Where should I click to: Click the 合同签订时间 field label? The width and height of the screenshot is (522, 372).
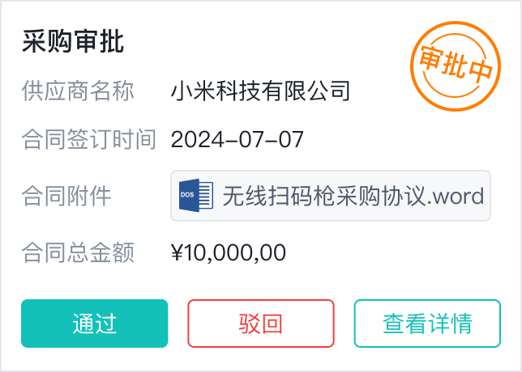[88, 140]
